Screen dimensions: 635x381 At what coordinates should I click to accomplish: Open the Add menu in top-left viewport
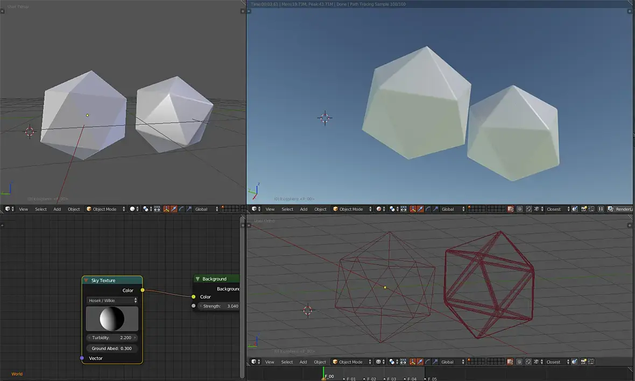pos(57,209)
